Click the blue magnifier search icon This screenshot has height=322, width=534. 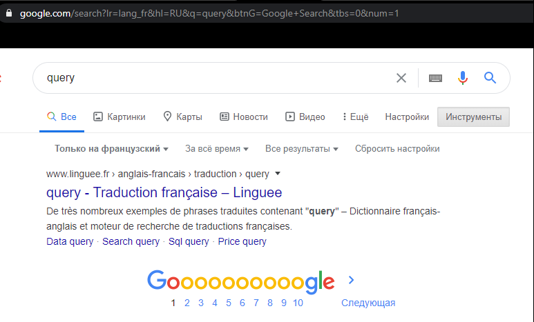coord(490,78)
